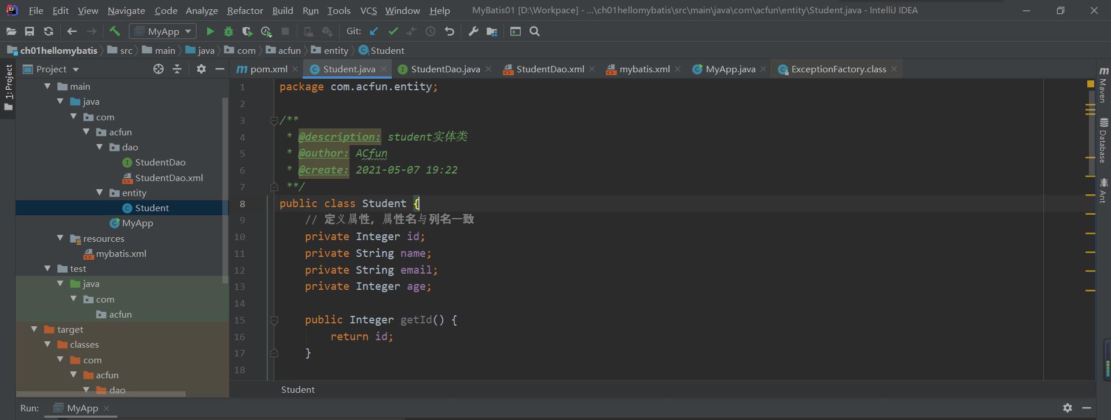This screenshot has width=1111, height=420.
Task: Search everywhere with the magnifier icon
Action: 535,31
